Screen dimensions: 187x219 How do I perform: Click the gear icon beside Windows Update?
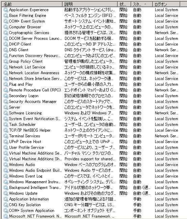(x=6, y=193)
